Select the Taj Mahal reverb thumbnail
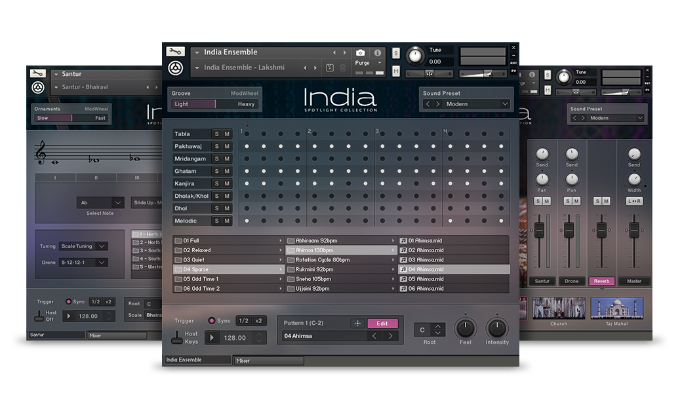The image size is (682, 393). click(617, 308)
